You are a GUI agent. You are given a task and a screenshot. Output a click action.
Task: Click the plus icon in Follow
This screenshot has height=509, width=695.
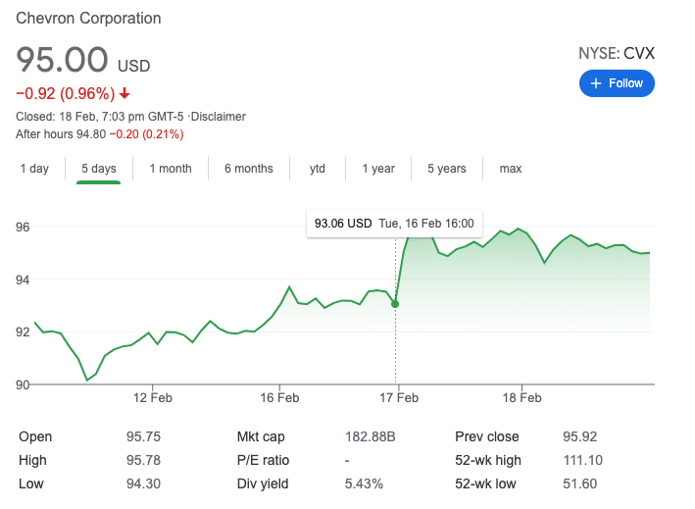(x=596, y=83)
